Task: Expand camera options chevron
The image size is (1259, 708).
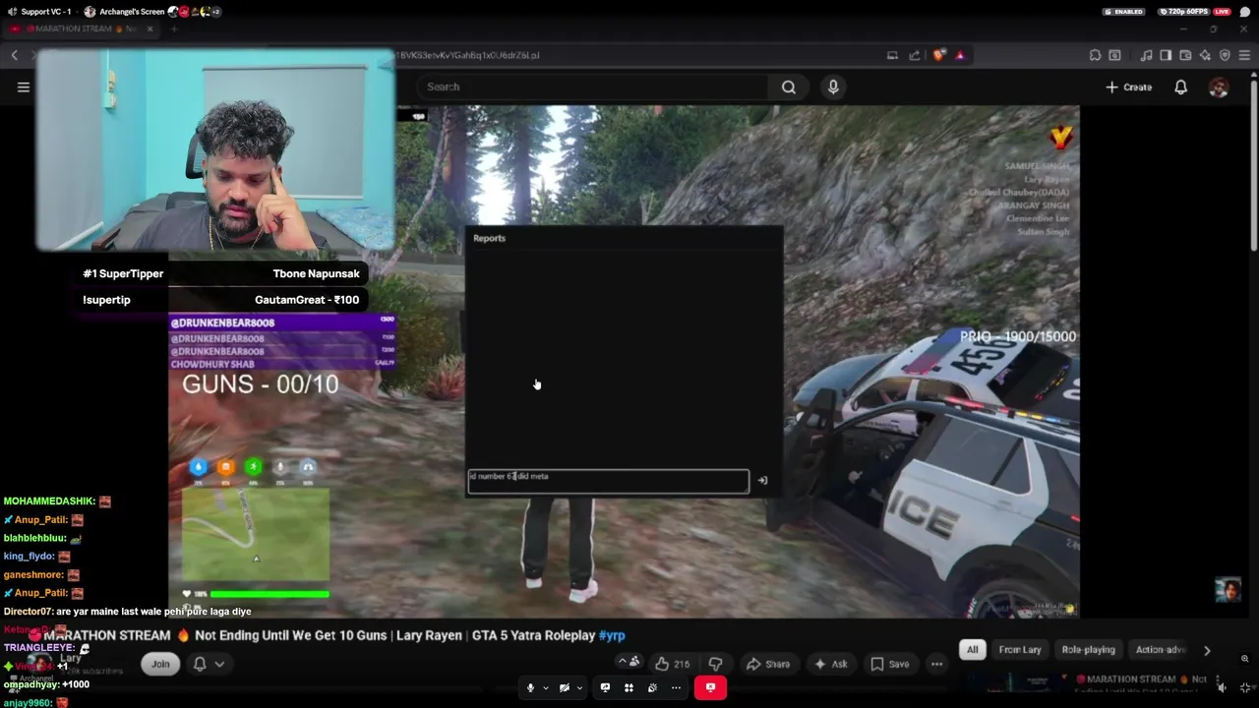Action: tap(579, 687)
